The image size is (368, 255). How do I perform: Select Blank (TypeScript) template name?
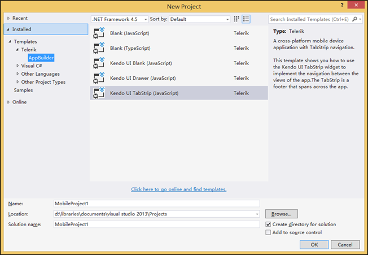click(130, 48)
